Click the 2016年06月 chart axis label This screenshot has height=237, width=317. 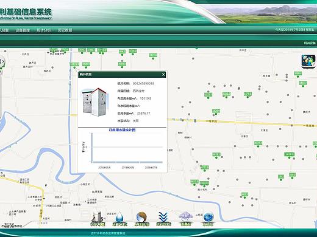pyautogui.click(x=127, y=168)
